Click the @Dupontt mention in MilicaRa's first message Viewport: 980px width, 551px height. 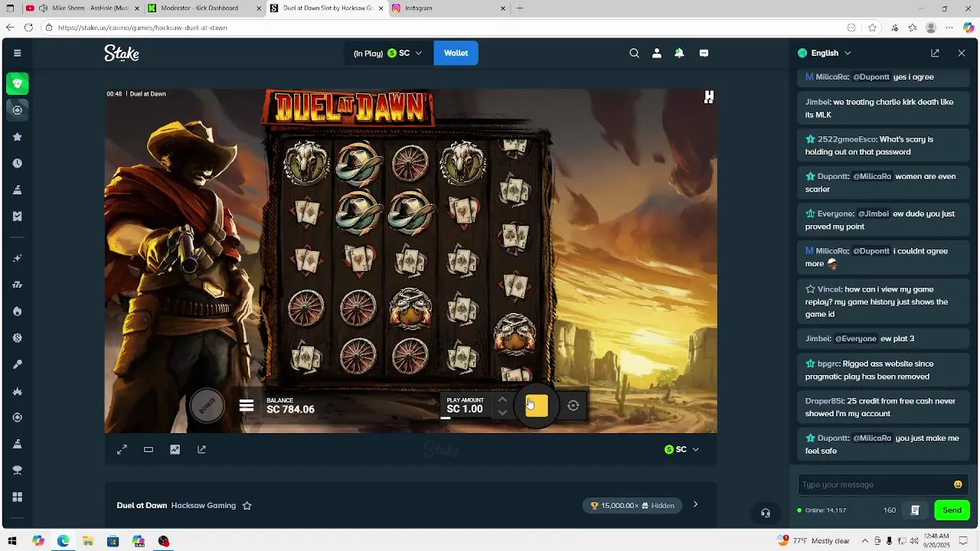pos(871,77)
